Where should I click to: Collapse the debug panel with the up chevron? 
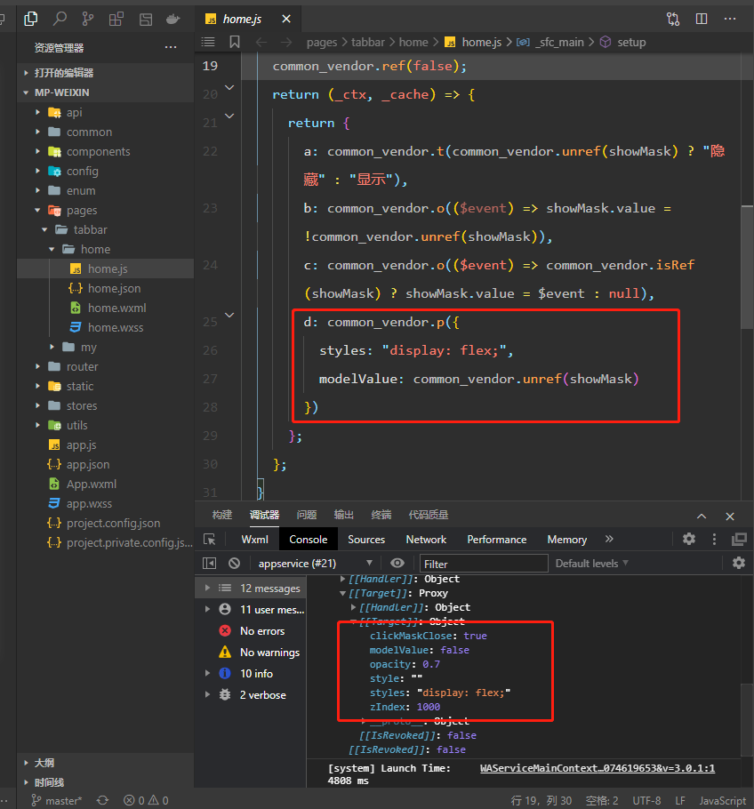pyautogui.click(x=702, y=516)
